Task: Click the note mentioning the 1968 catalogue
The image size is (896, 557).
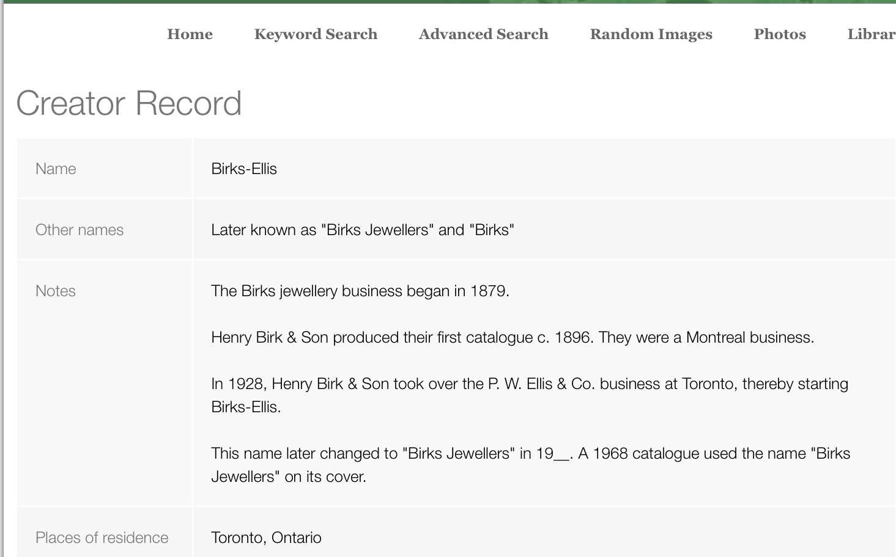Action: click(x=713, y=454)
